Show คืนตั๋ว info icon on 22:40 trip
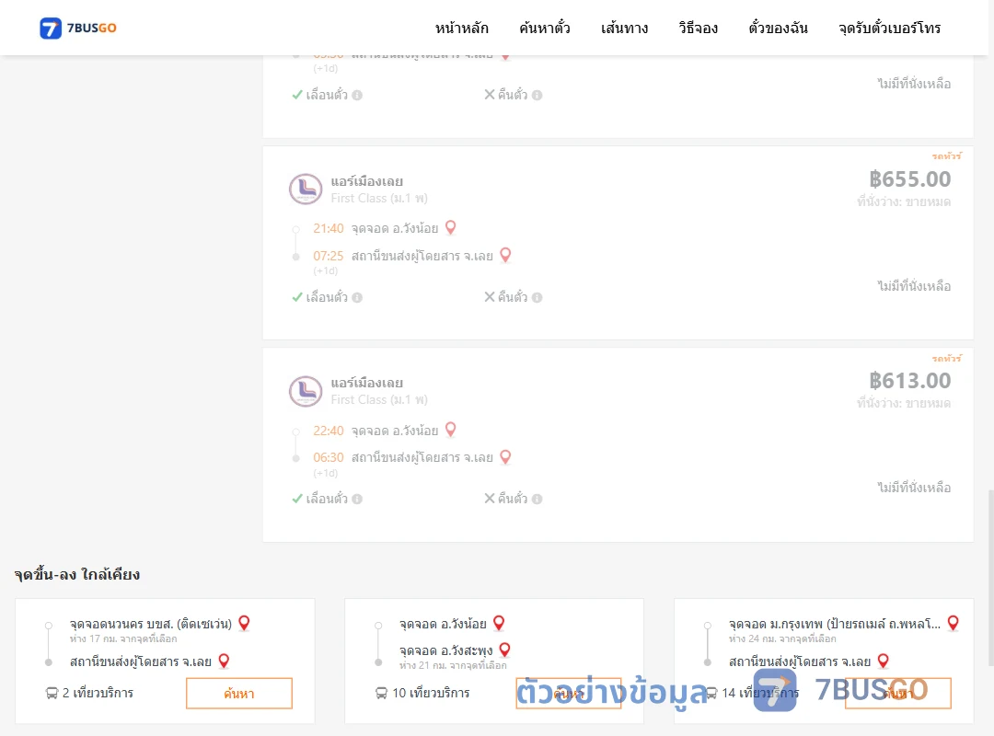The height and width of the screenshot is (736, 994). pyautogui.click(x=537, y=499)
